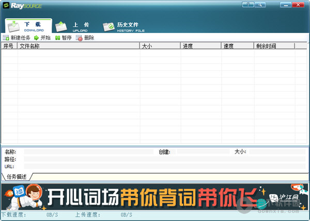The width and height of the screenshot is (310, 221).
Task: Select the 新建任务 toolbar label
Action: click(21, 38)
